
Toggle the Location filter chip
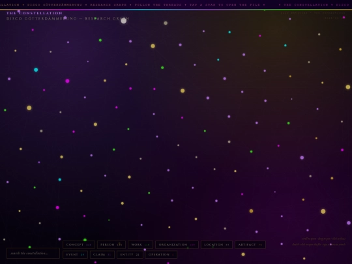click(x=216, y=244)
